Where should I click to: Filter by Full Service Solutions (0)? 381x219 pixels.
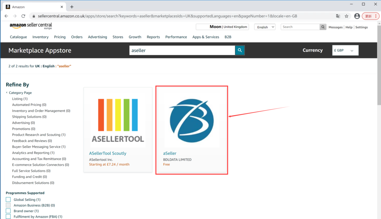pos(31,171)
